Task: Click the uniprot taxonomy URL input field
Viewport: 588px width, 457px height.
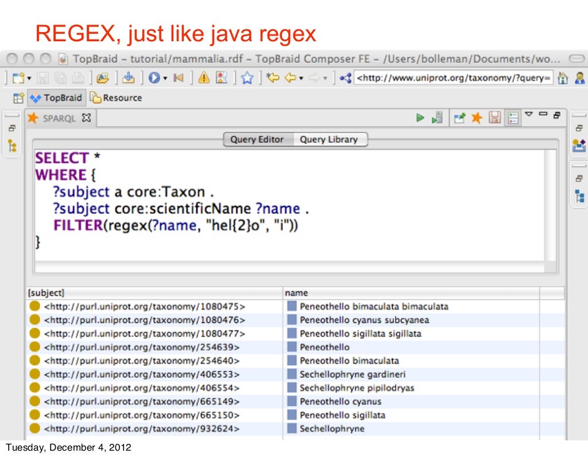Action: 454,78
